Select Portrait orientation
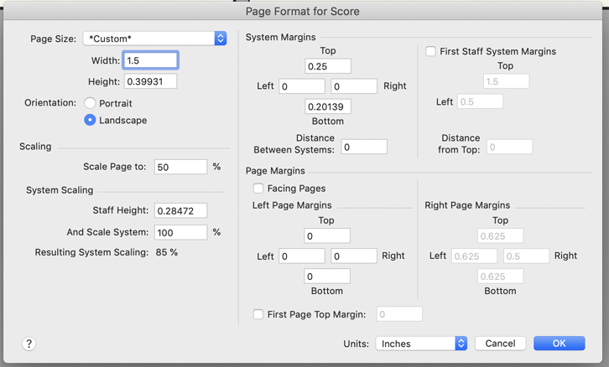Screen dimensions: 609x367 pos(91,104)
